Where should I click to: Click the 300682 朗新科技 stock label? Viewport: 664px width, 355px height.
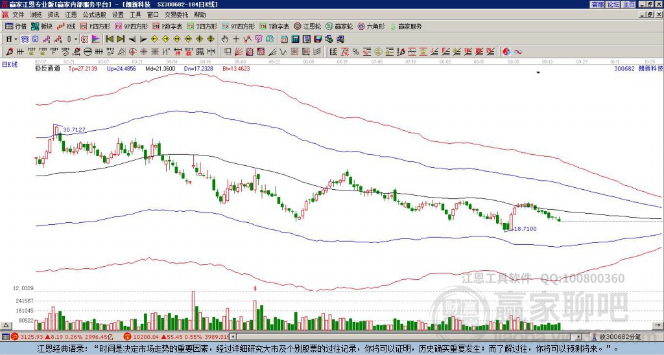pos(639,68)
